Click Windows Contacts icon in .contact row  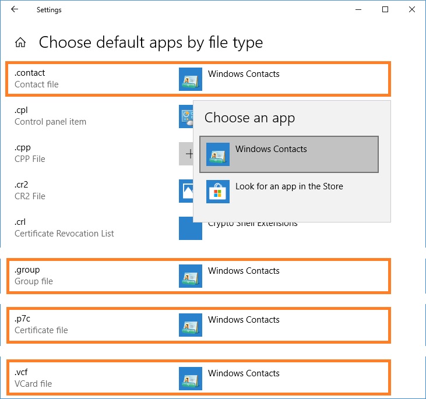(x=190, y=79)
